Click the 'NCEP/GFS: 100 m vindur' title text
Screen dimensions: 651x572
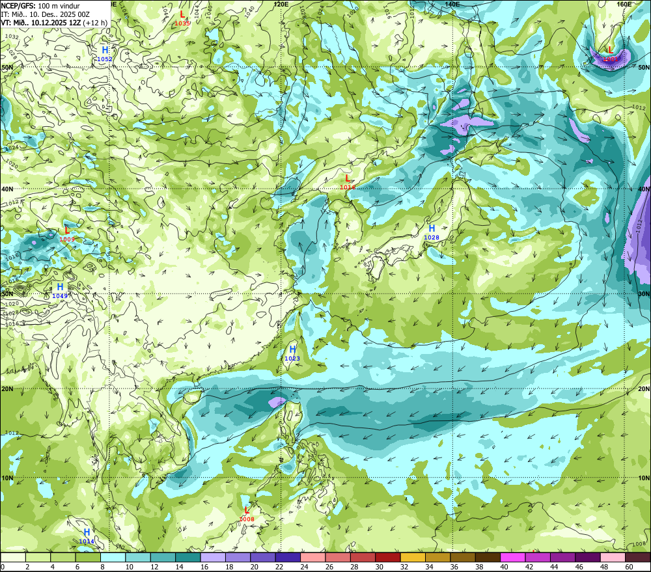pyautogui.click(x=40, y=6)
